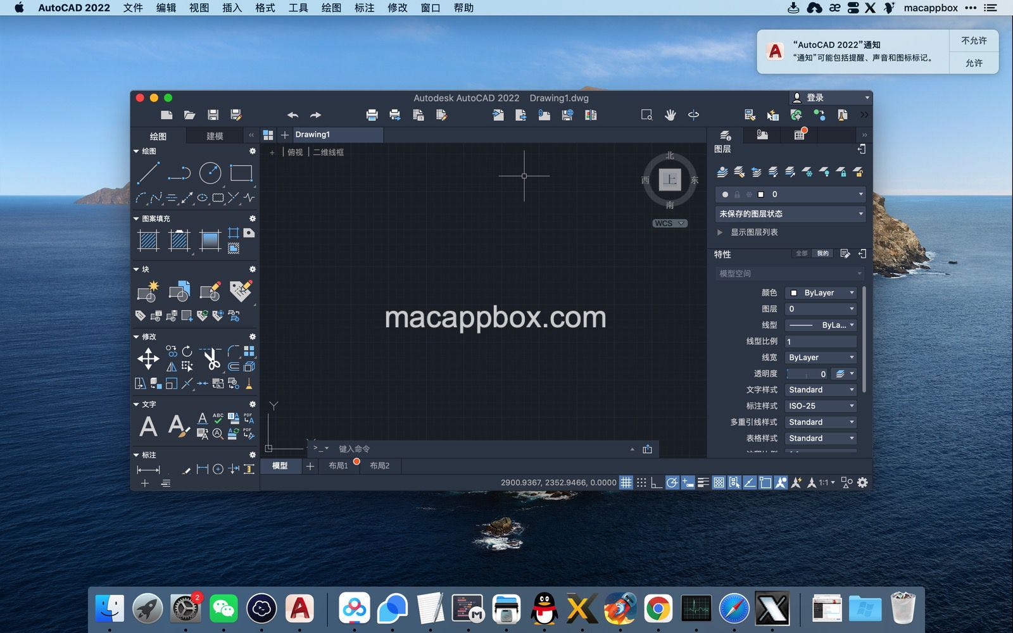Screen dimensions: 1013x633
Task: Select the Hatch pattern fill tool
Action: 148,241
